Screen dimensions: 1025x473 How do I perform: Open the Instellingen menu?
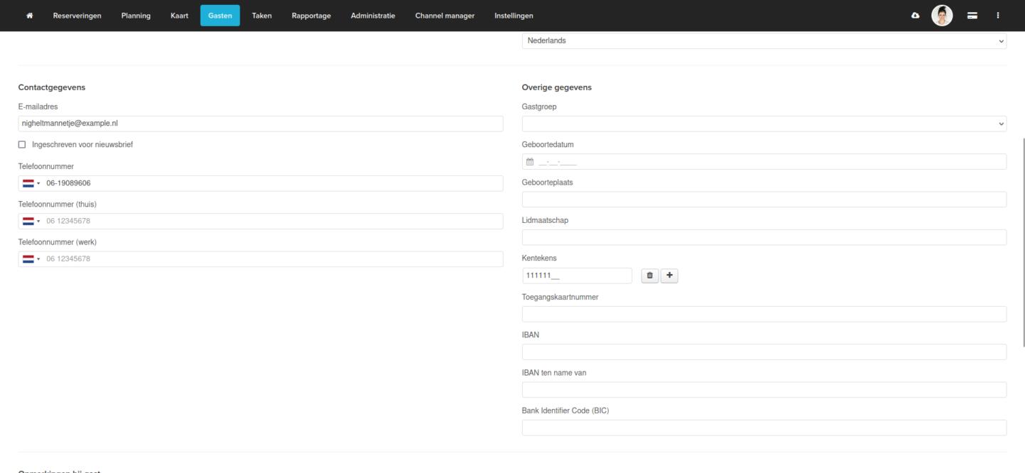514,16
